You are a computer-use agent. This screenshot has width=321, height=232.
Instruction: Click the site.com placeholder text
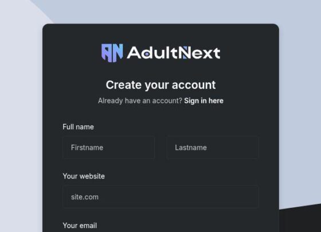click(x=85, y=197)
